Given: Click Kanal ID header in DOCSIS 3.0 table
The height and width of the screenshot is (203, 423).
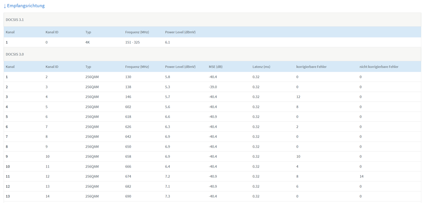Looking at the screenshot, I should [x=52, y=67].
